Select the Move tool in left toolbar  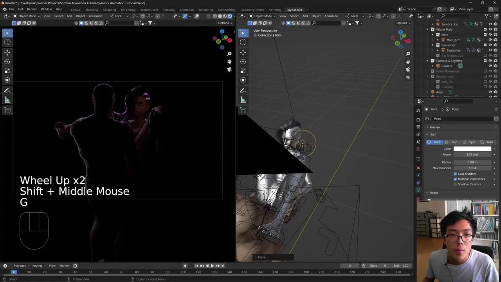[x=7, y=52]
